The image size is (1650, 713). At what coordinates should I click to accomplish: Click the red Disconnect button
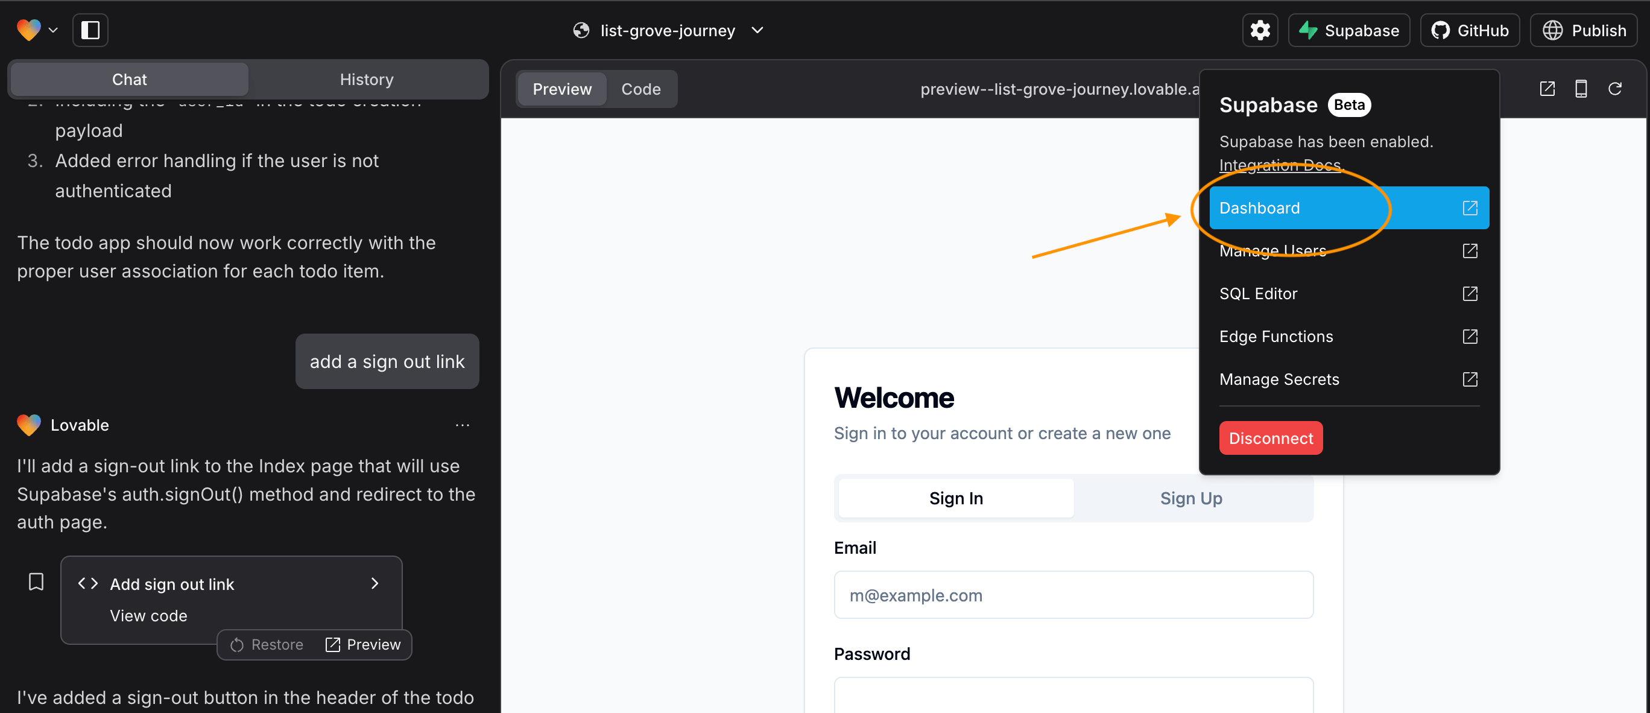tap(1270, 438)
